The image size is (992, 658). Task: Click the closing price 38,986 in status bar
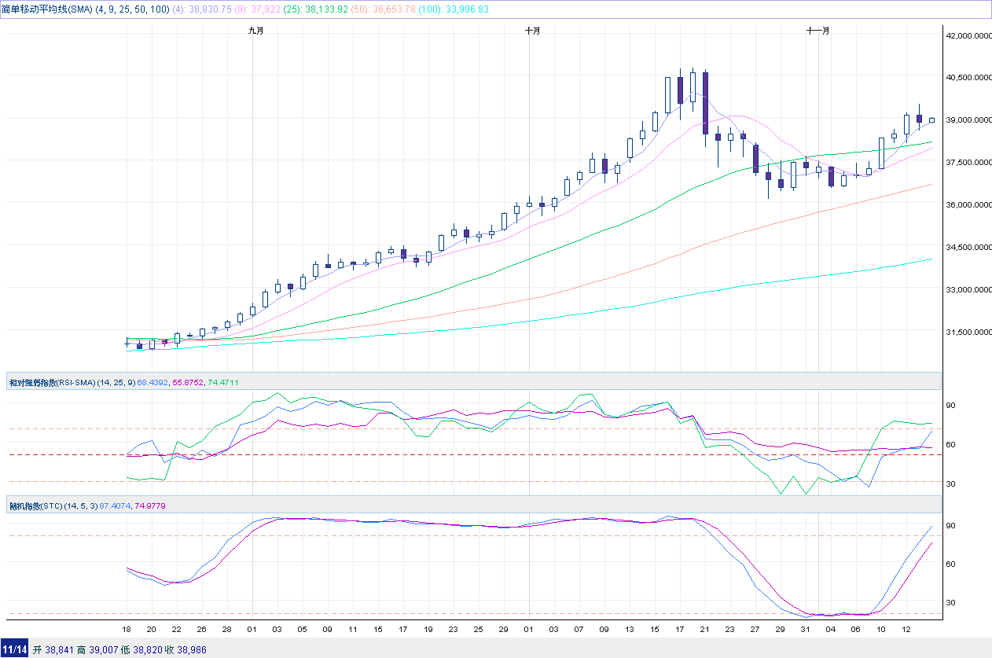click(x=190, y=649)
